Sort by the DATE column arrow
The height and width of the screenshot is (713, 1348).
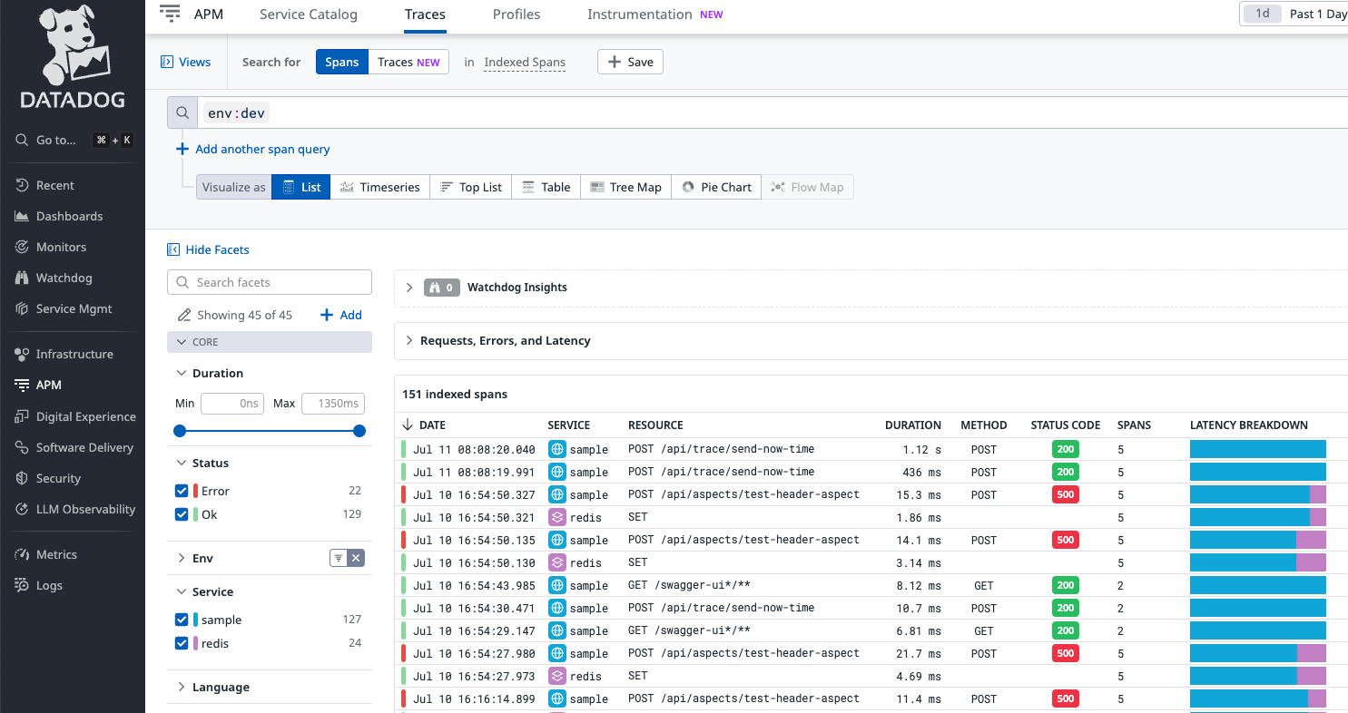point(408,425)
